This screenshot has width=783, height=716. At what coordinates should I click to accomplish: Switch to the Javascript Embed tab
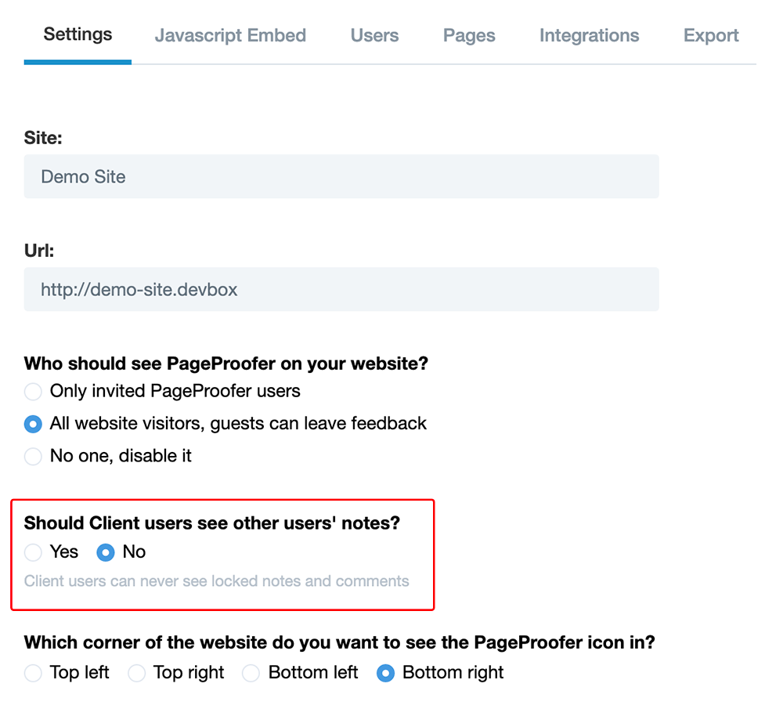pos(230,35)
